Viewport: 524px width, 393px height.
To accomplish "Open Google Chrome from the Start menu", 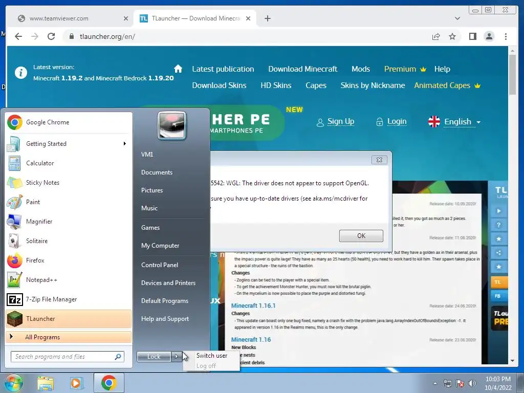I will point(69,122).
